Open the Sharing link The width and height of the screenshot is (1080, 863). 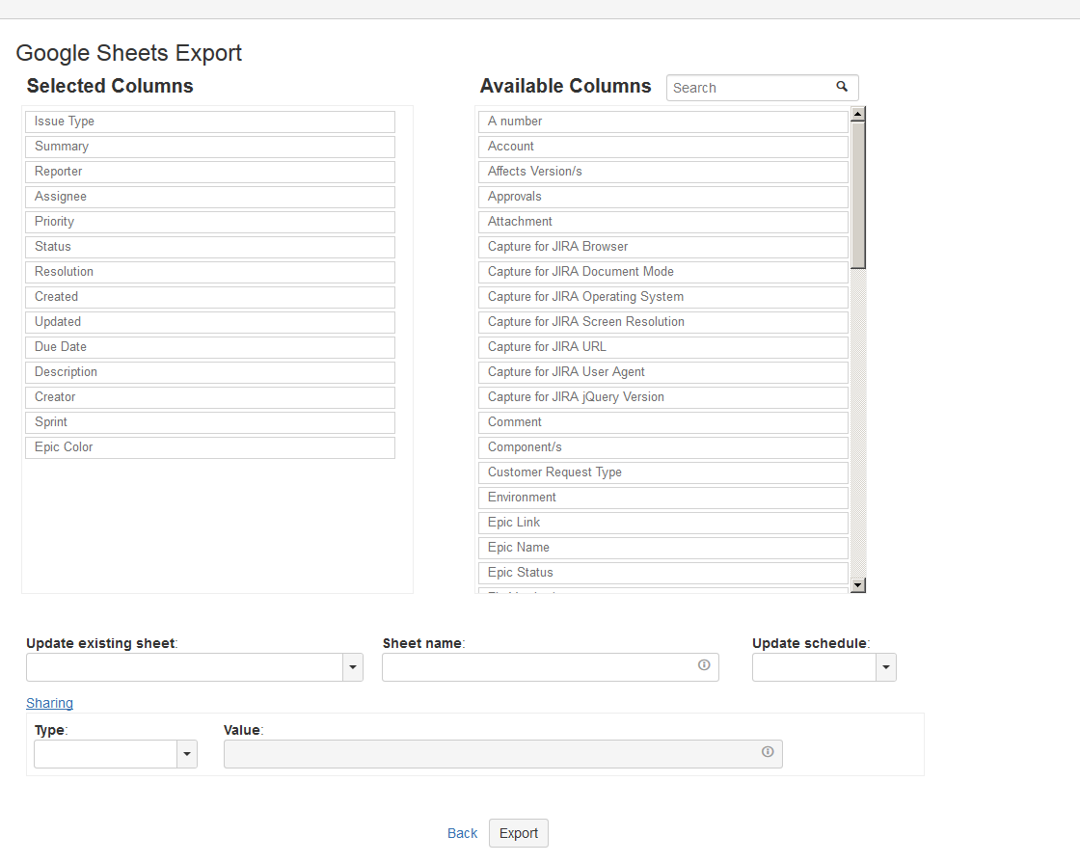click(x=49, y=703)
